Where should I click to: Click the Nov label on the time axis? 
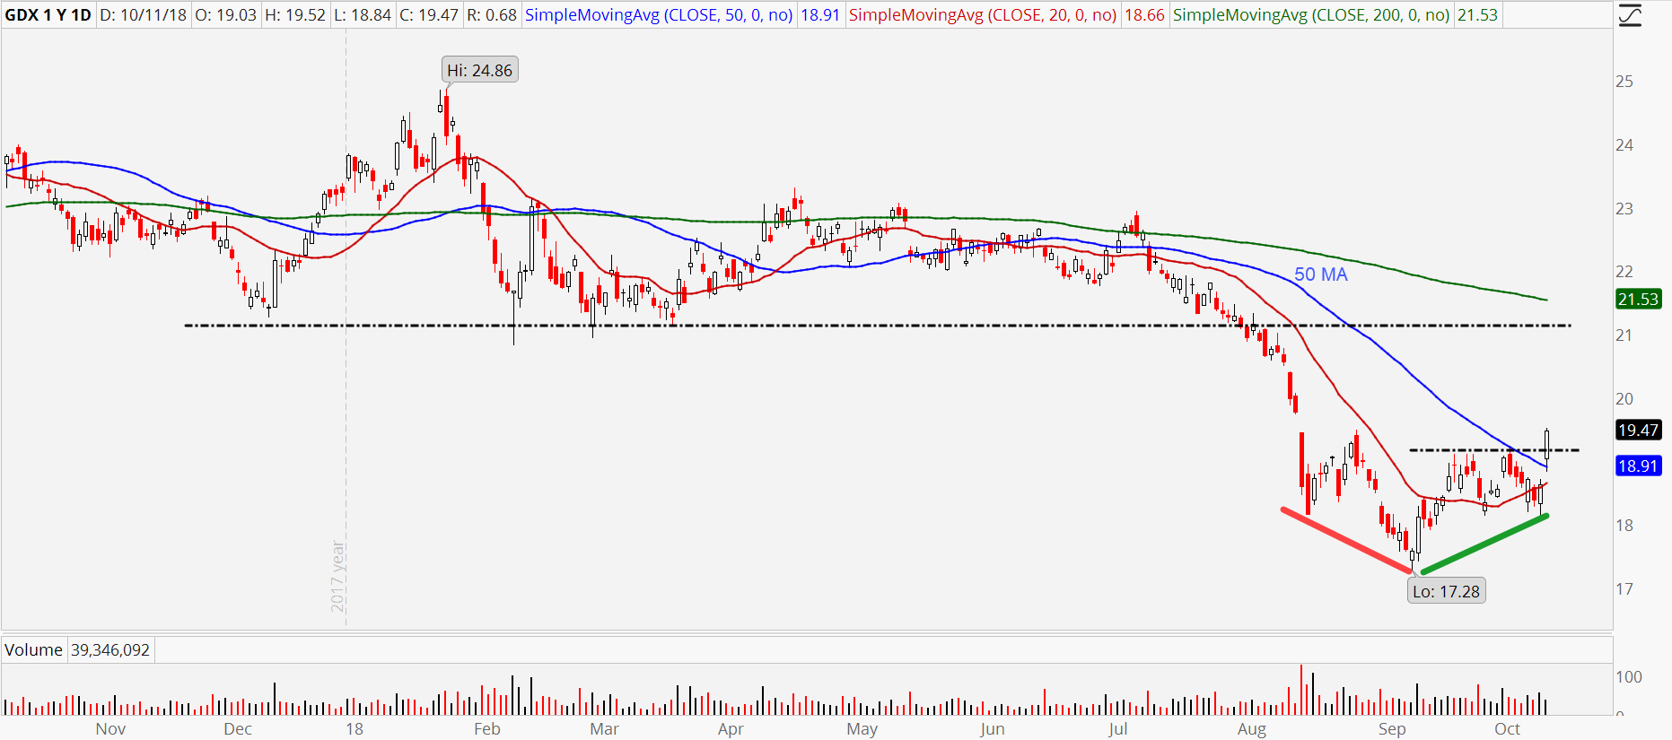click(110, 729)
